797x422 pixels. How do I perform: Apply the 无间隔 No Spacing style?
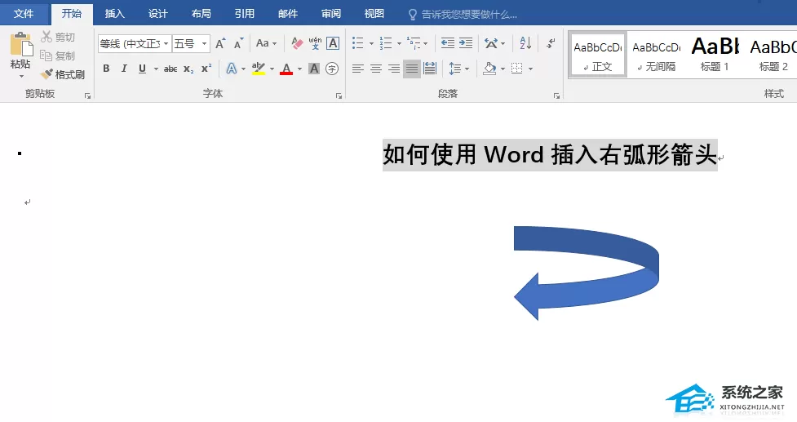[x=656, y=55]
